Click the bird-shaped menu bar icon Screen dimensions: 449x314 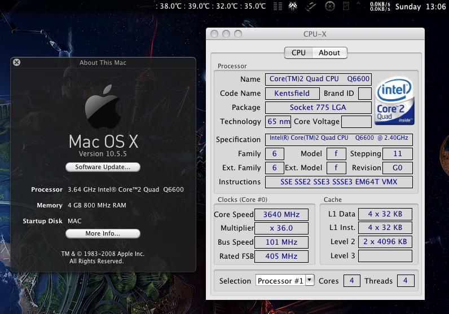click(311, 6)
